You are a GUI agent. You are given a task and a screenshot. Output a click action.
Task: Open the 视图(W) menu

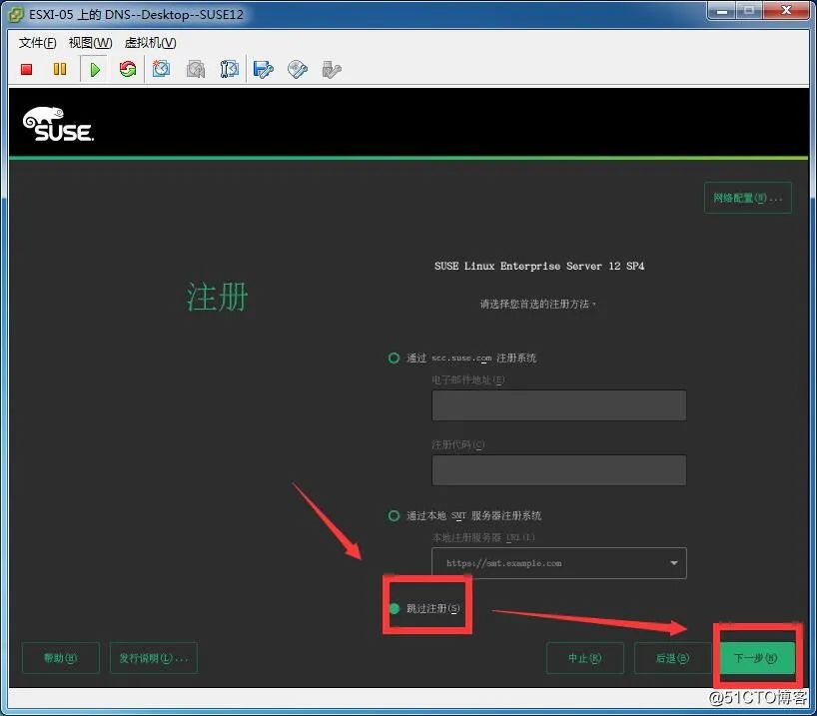pos(90,43)
